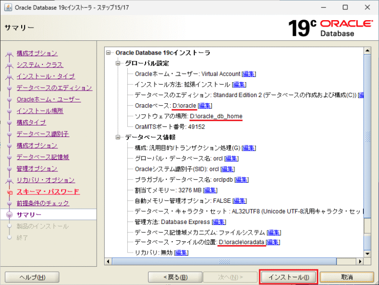The width and height of the screenshot is (379, 285).
Task: Click the 取消 cancel button
Action: pyautogui.click(x=347, y=277)
